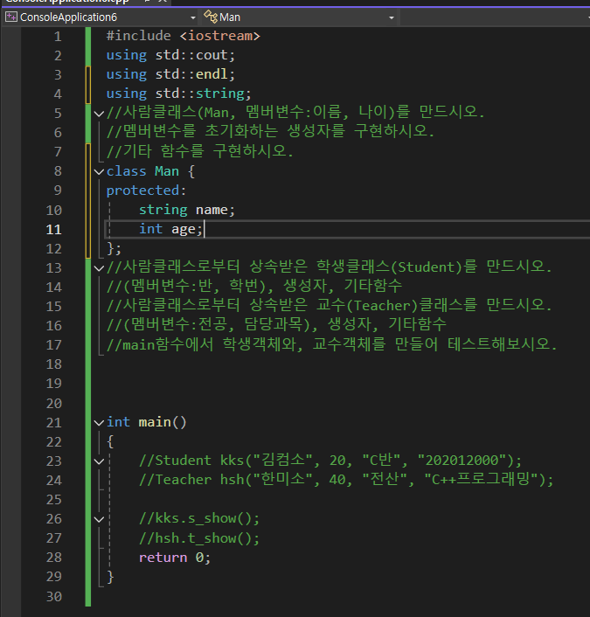The height and width of the screenshot is (617, 590).
Task: Click the Man class icon in navigation bar
Action: tap(211, 17)
